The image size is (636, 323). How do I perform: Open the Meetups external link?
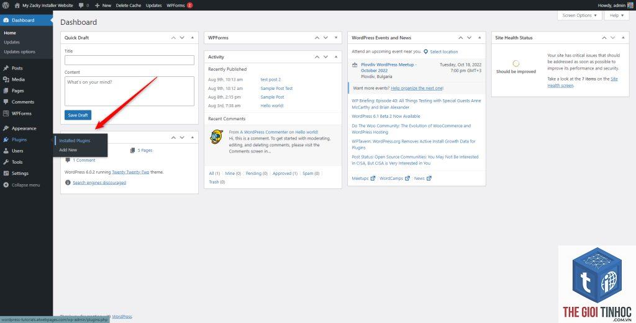(363, 178)
